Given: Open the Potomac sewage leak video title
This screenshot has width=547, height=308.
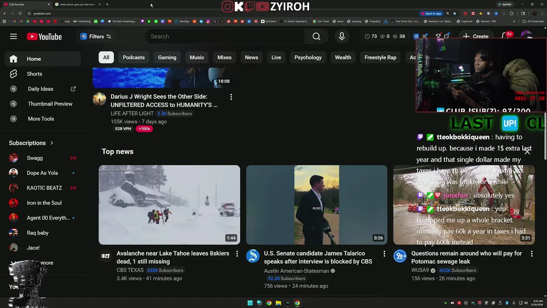Looking at the screenshot, I should point(467,258).
